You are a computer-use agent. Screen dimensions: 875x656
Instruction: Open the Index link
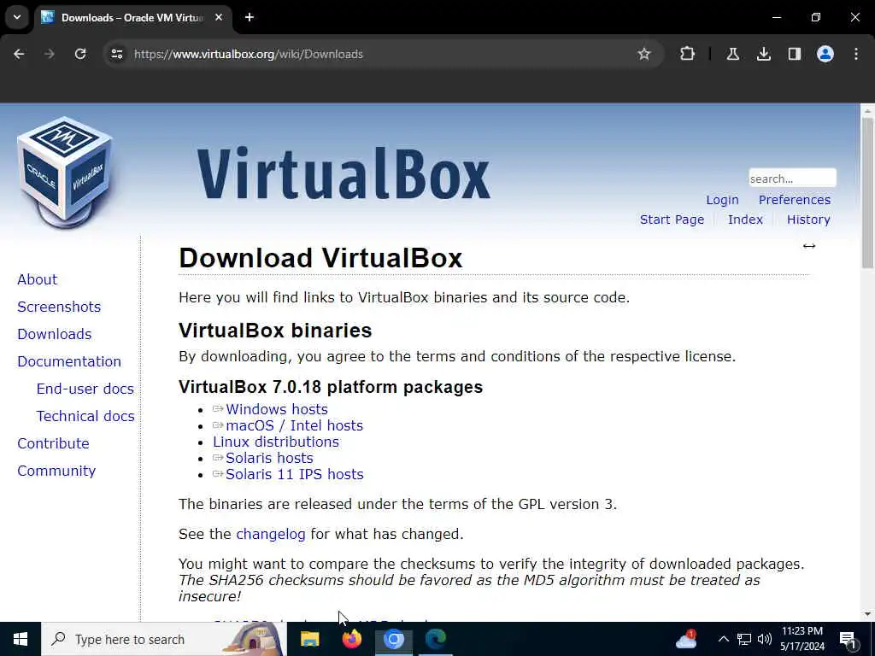745,220
